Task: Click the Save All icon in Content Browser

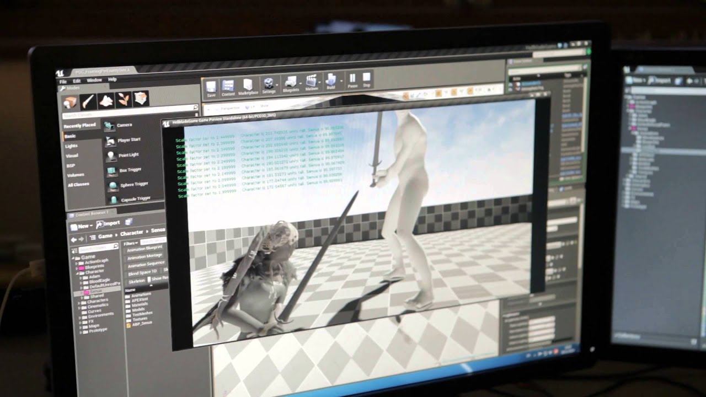Action: [x=129, y=222]
